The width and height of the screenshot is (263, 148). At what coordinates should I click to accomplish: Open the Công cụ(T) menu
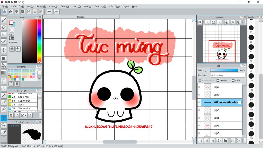pos(100,6)
